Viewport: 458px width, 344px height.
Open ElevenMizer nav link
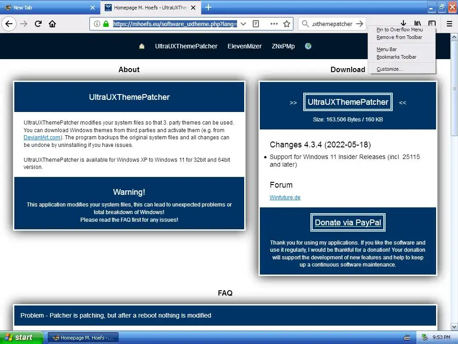point(245,46)
